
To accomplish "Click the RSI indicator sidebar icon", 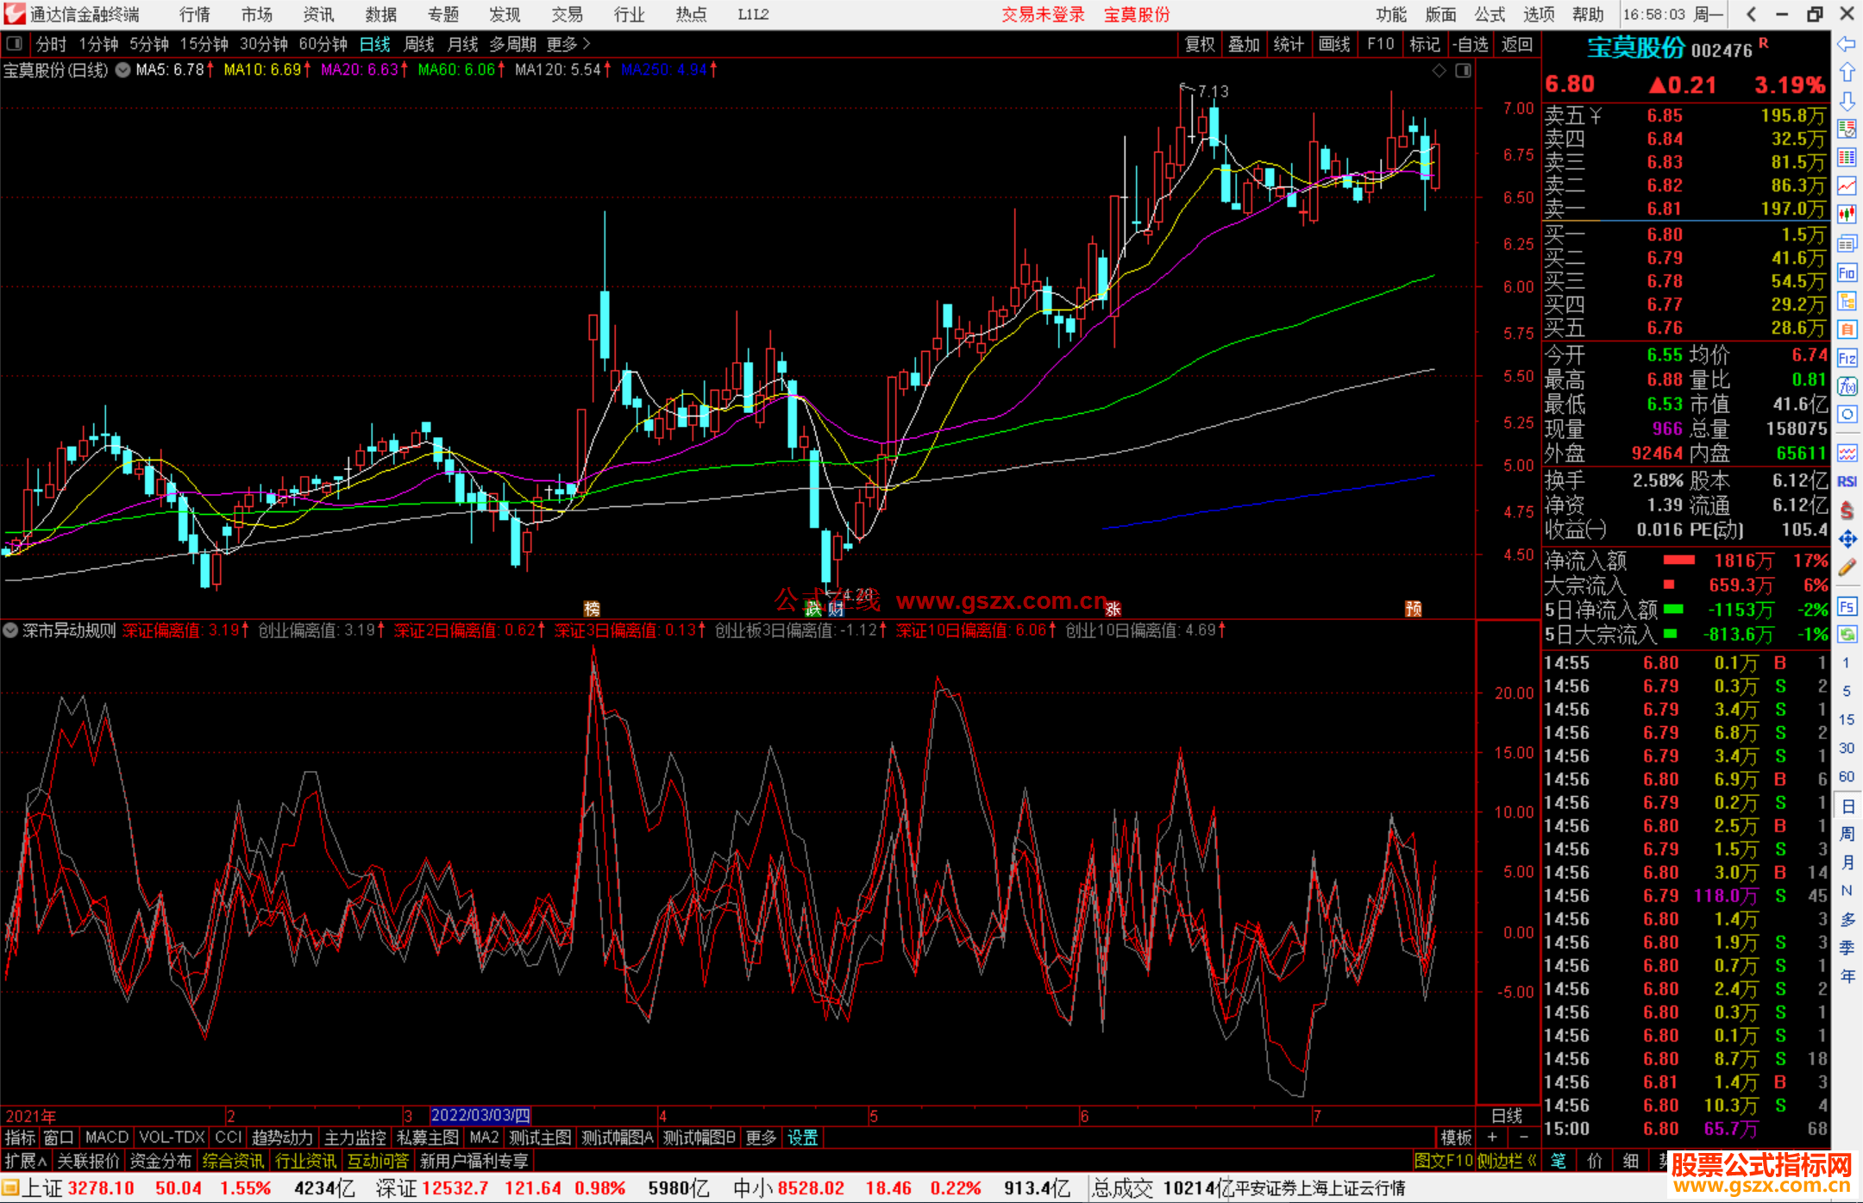I will point(1847,481).
